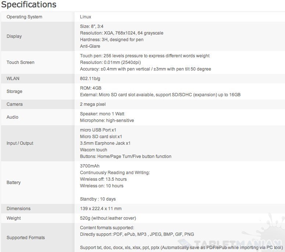Click the Operating System row label
Screen dimensions: 285x252
click(x=24, y=17)
